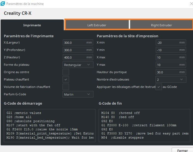Edit the X max value field
193x152 pixels.
point(171,57)
